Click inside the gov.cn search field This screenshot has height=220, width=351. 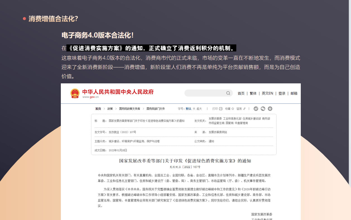[208, 93]
